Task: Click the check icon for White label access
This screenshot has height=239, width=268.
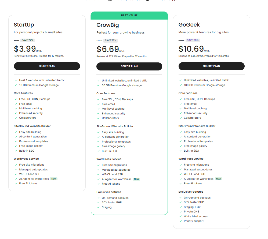Action: pyautogui.click(x=180, y=216)
